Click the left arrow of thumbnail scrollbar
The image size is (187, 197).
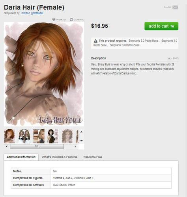coord(7,147)
